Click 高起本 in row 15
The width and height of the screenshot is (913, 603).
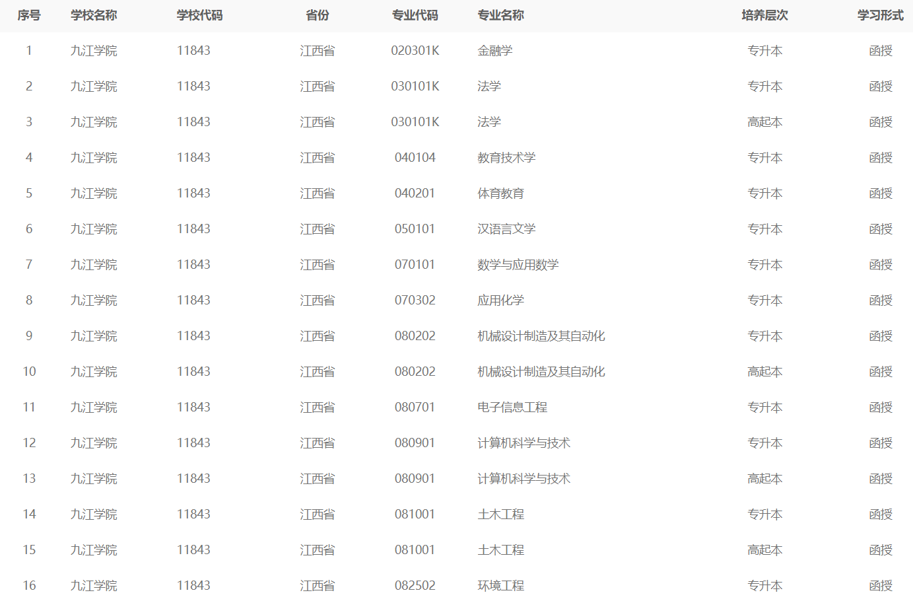point(765,550)
